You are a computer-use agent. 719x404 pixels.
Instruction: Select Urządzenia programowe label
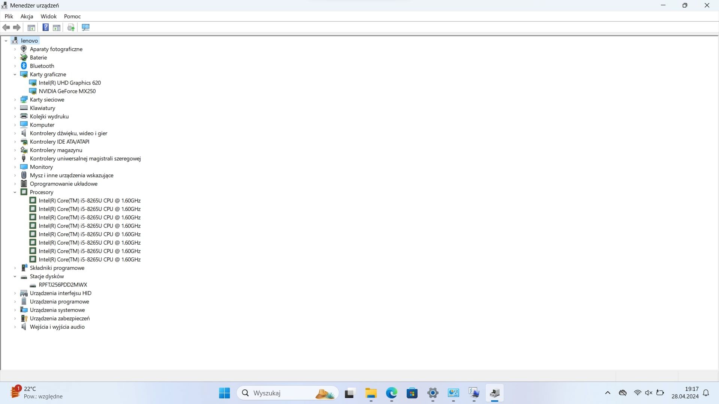tap(60, 302)
